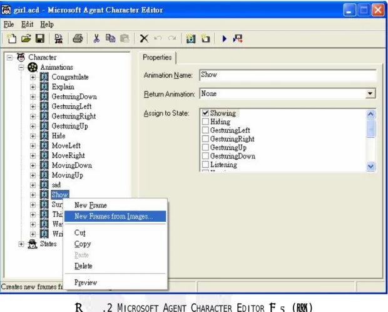
Task: Click the toolbar paste icon
Action: 125,38
